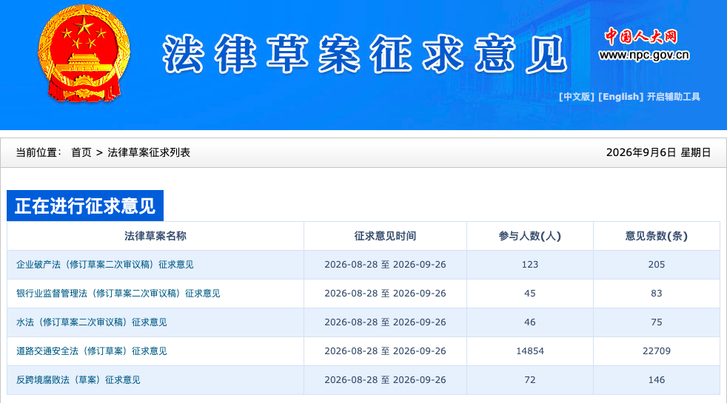This screenshot has width=727, height=403.
Task: Click the 法律草案征求意见 banner title
Action: tap(365, 54)
